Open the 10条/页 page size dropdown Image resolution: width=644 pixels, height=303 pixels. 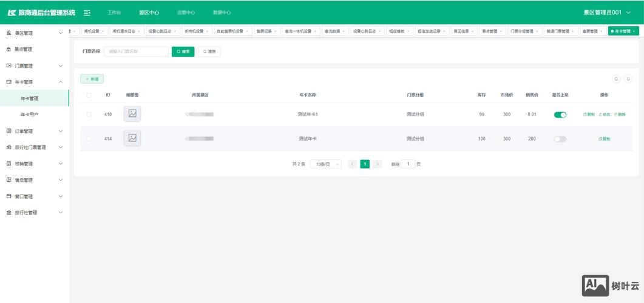[325, 164]
